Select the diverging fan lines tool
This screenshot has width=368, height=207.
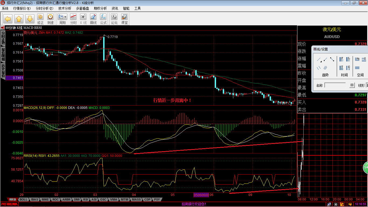[x=319, y=68]
